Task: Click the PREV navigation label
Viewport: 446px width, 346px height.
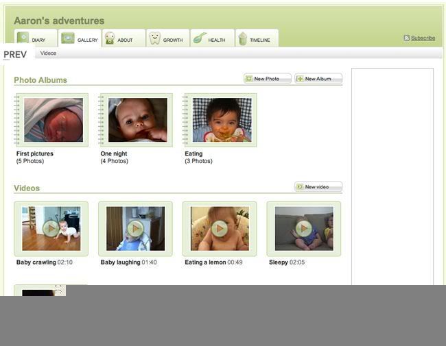Action: pyautogui.click(x=15, y=54)
